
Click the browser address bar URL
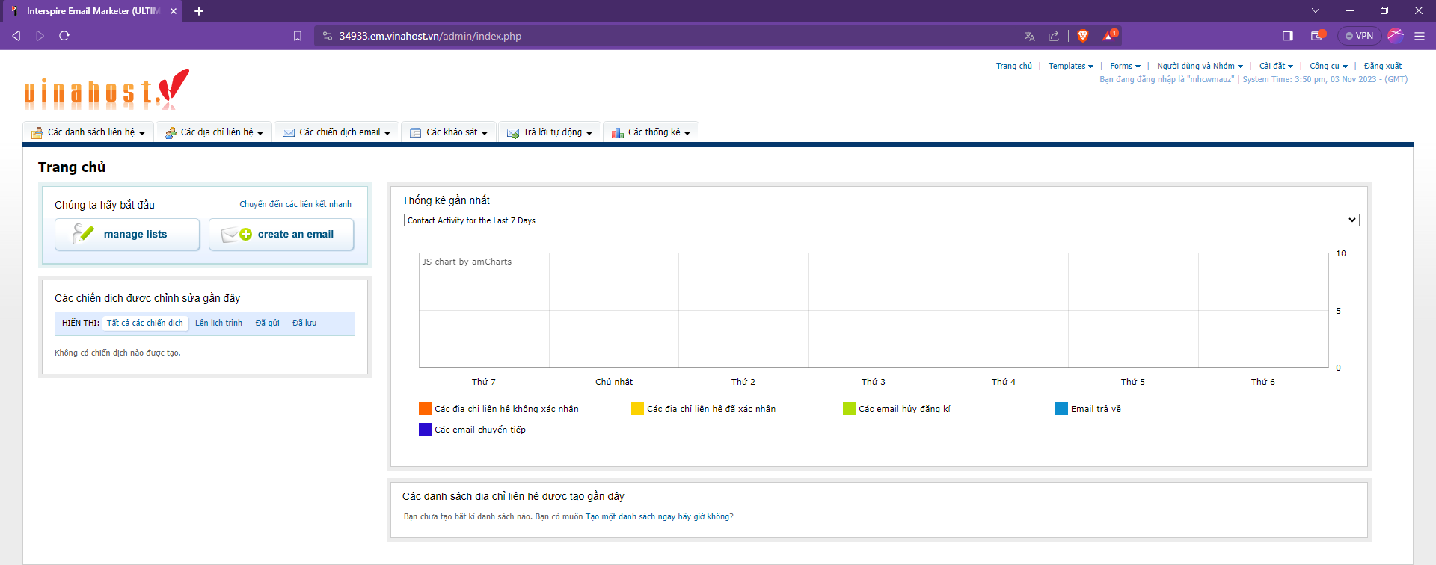click(x=430, y=36)
